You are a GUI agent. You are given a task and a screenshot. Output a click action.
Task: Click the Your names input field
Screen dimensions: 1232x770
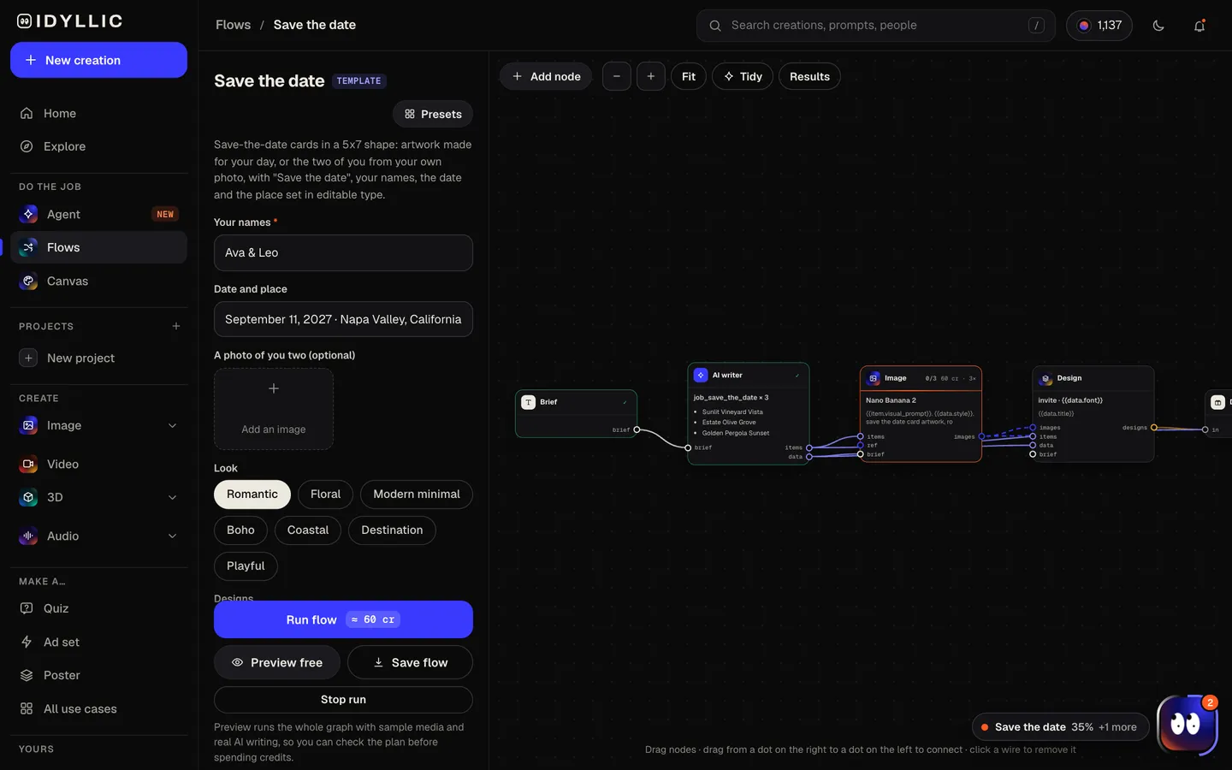click(x=343, y=252)
